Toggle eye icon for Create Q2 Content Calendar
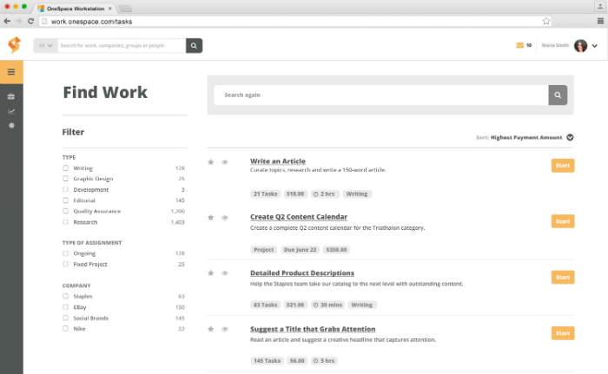This screenshot has height=374, width=608. [225, 218]
